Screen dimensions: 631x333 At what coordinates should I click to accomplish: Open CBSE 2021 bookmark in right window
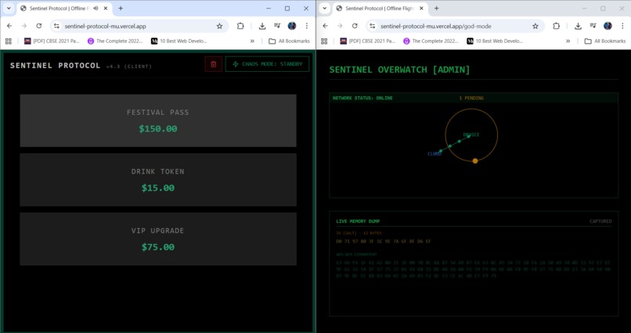pos(368,41)
